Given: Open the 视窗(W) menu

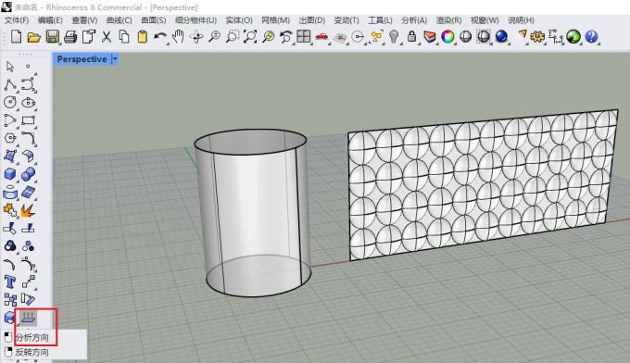Looking at the screenshot, I should tap(485, 20).
